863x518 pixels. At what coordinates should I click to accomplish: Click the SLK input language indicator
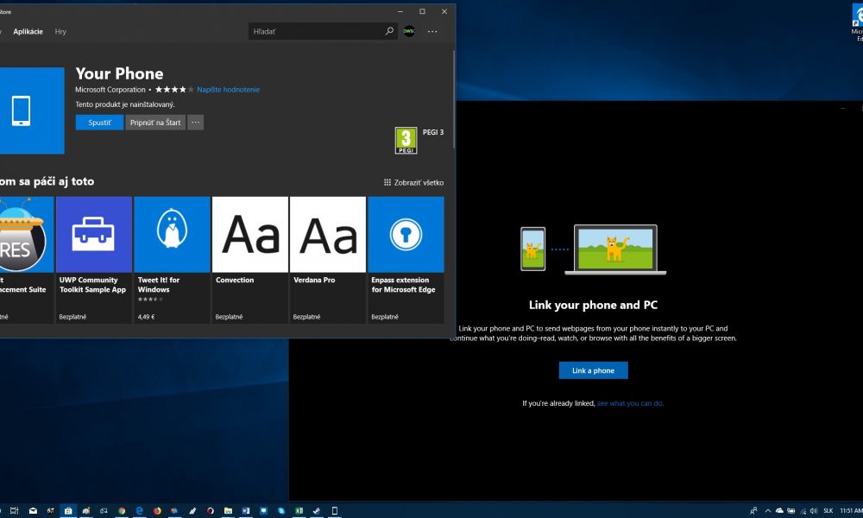pos(828,510)
